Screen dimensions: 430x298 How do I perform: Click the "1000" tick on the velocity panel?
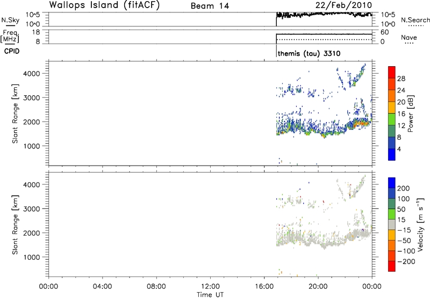click(x=32, y=257)
